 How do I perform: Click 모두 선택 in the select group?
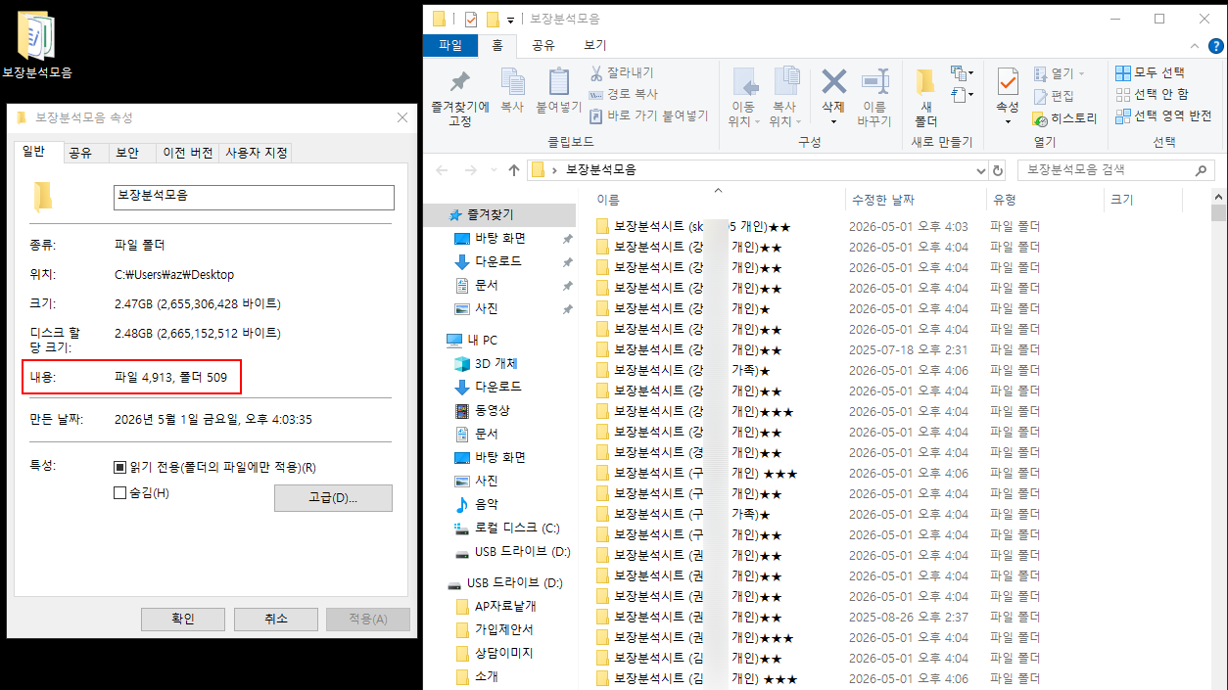click(1150, 72)
